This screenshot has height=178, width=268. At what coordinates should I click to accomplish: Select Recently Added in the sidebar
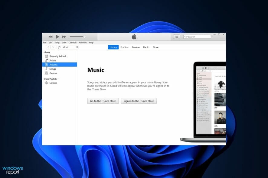(x=60, y=56)
